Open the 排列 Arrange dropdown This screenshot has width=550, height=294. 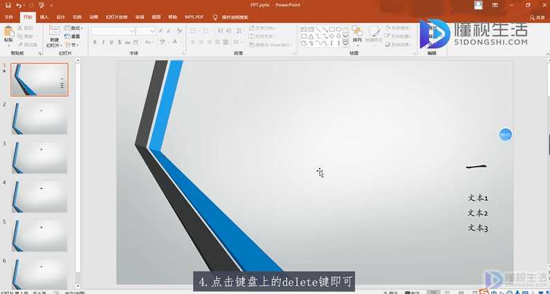pyautogui.click(x=357, y=36)
